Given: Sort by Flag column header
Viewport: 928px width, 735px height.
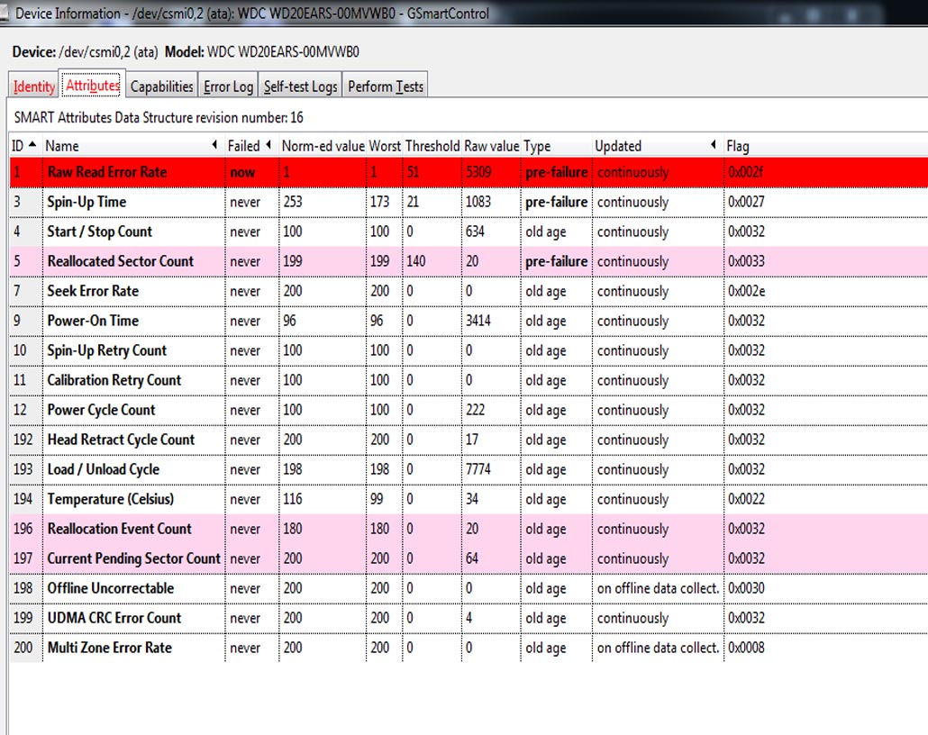Looking at the screenshot, I should [x=825, y=146].
